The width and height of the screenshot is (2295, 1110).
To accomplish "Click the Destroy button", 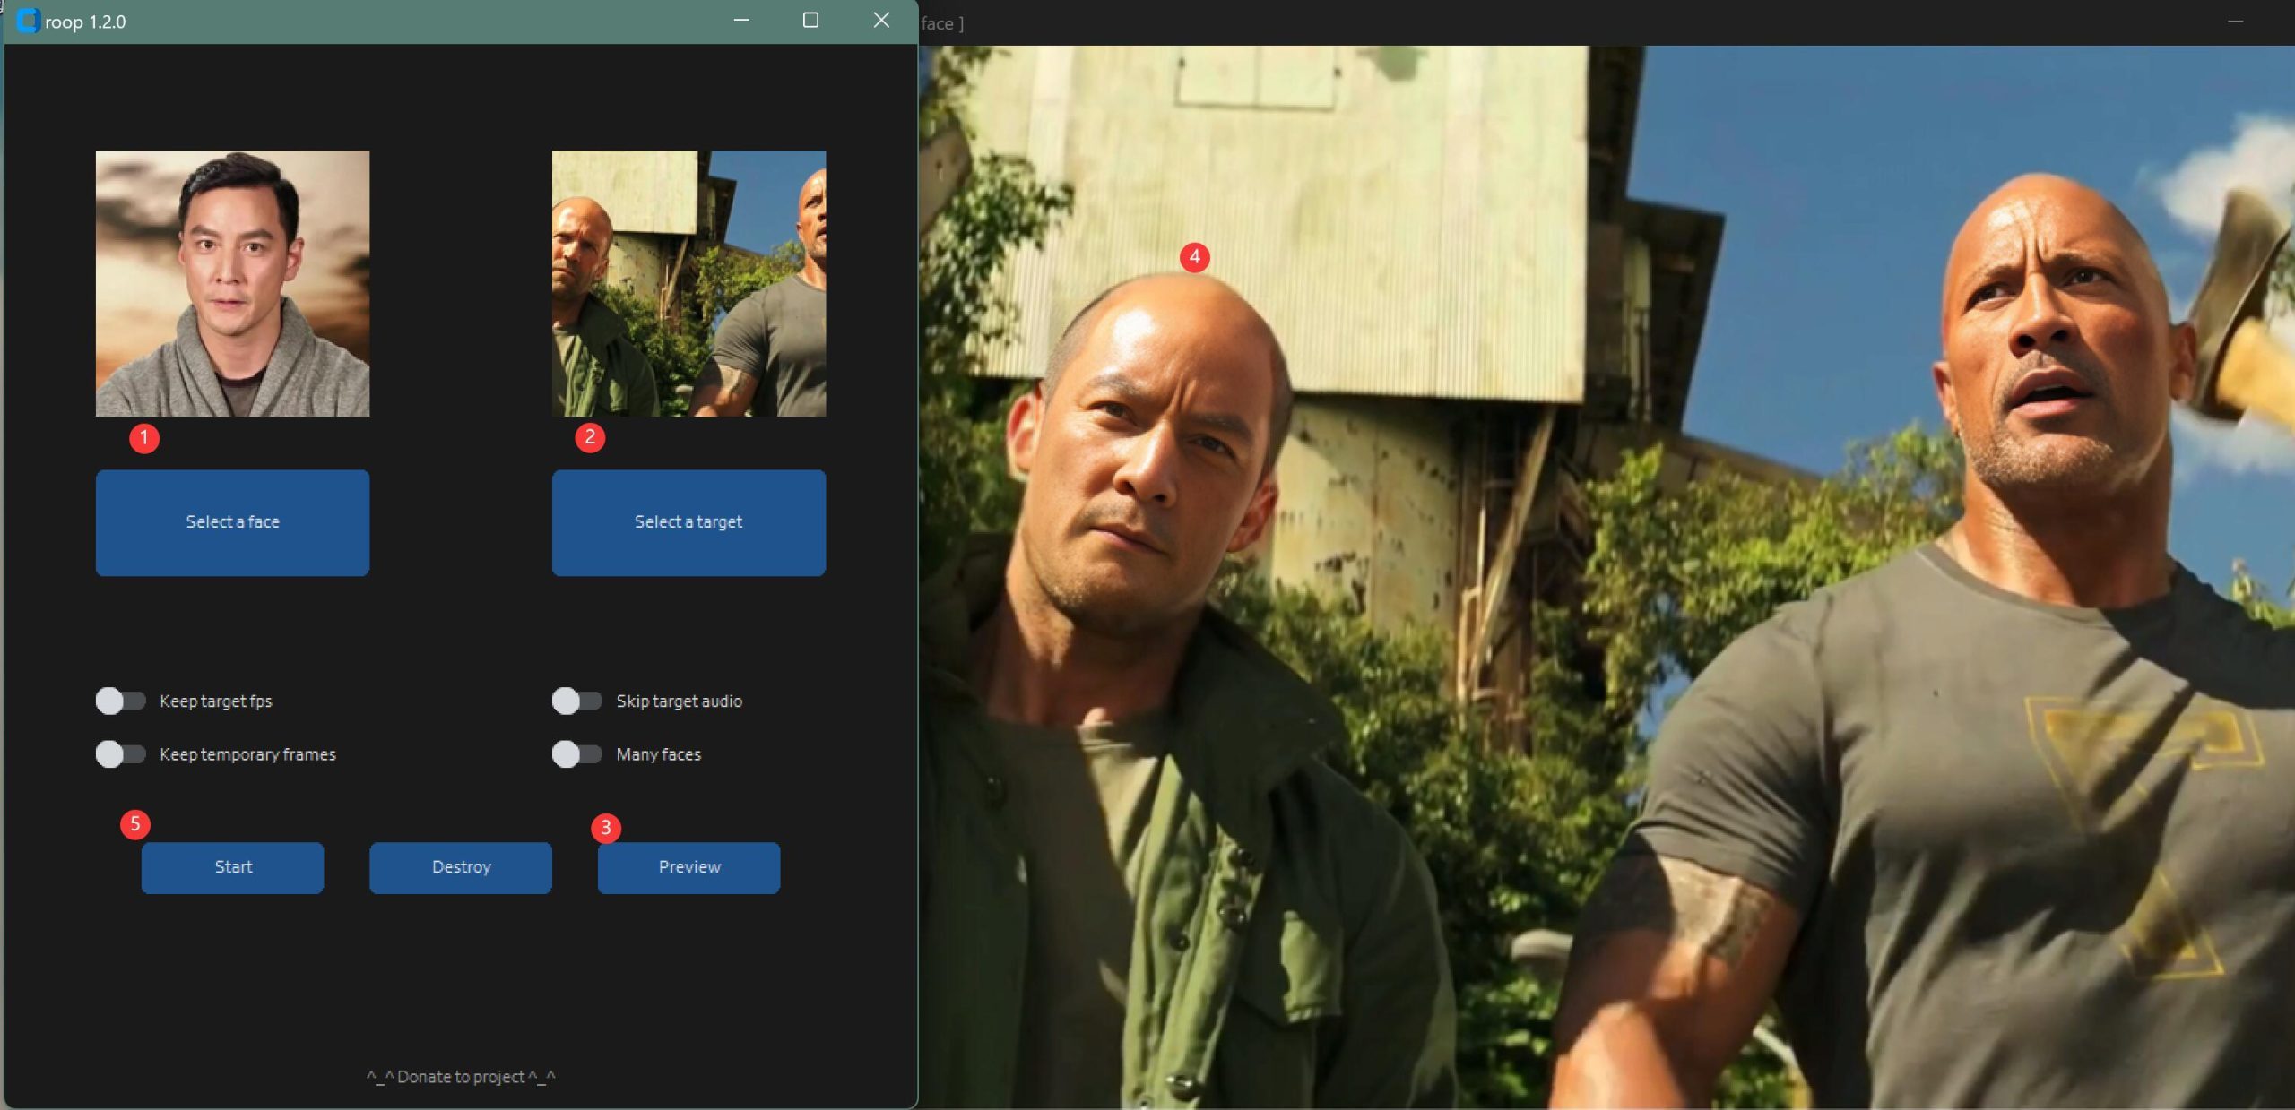I will point(461,867).
